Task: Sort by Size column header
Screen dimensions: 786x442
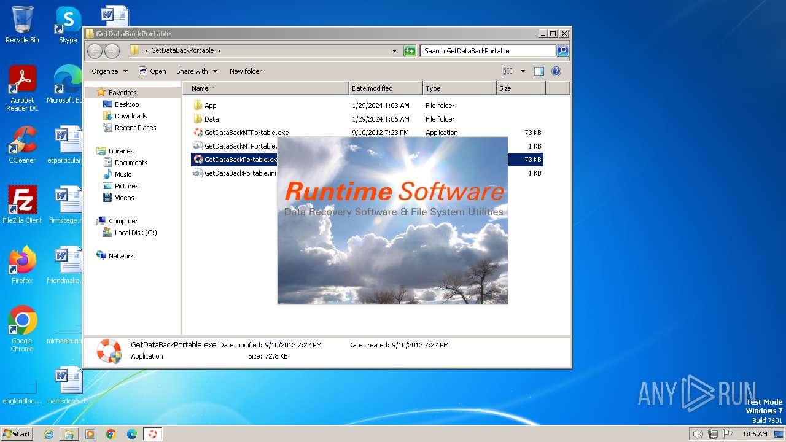Action: point(521,88)
